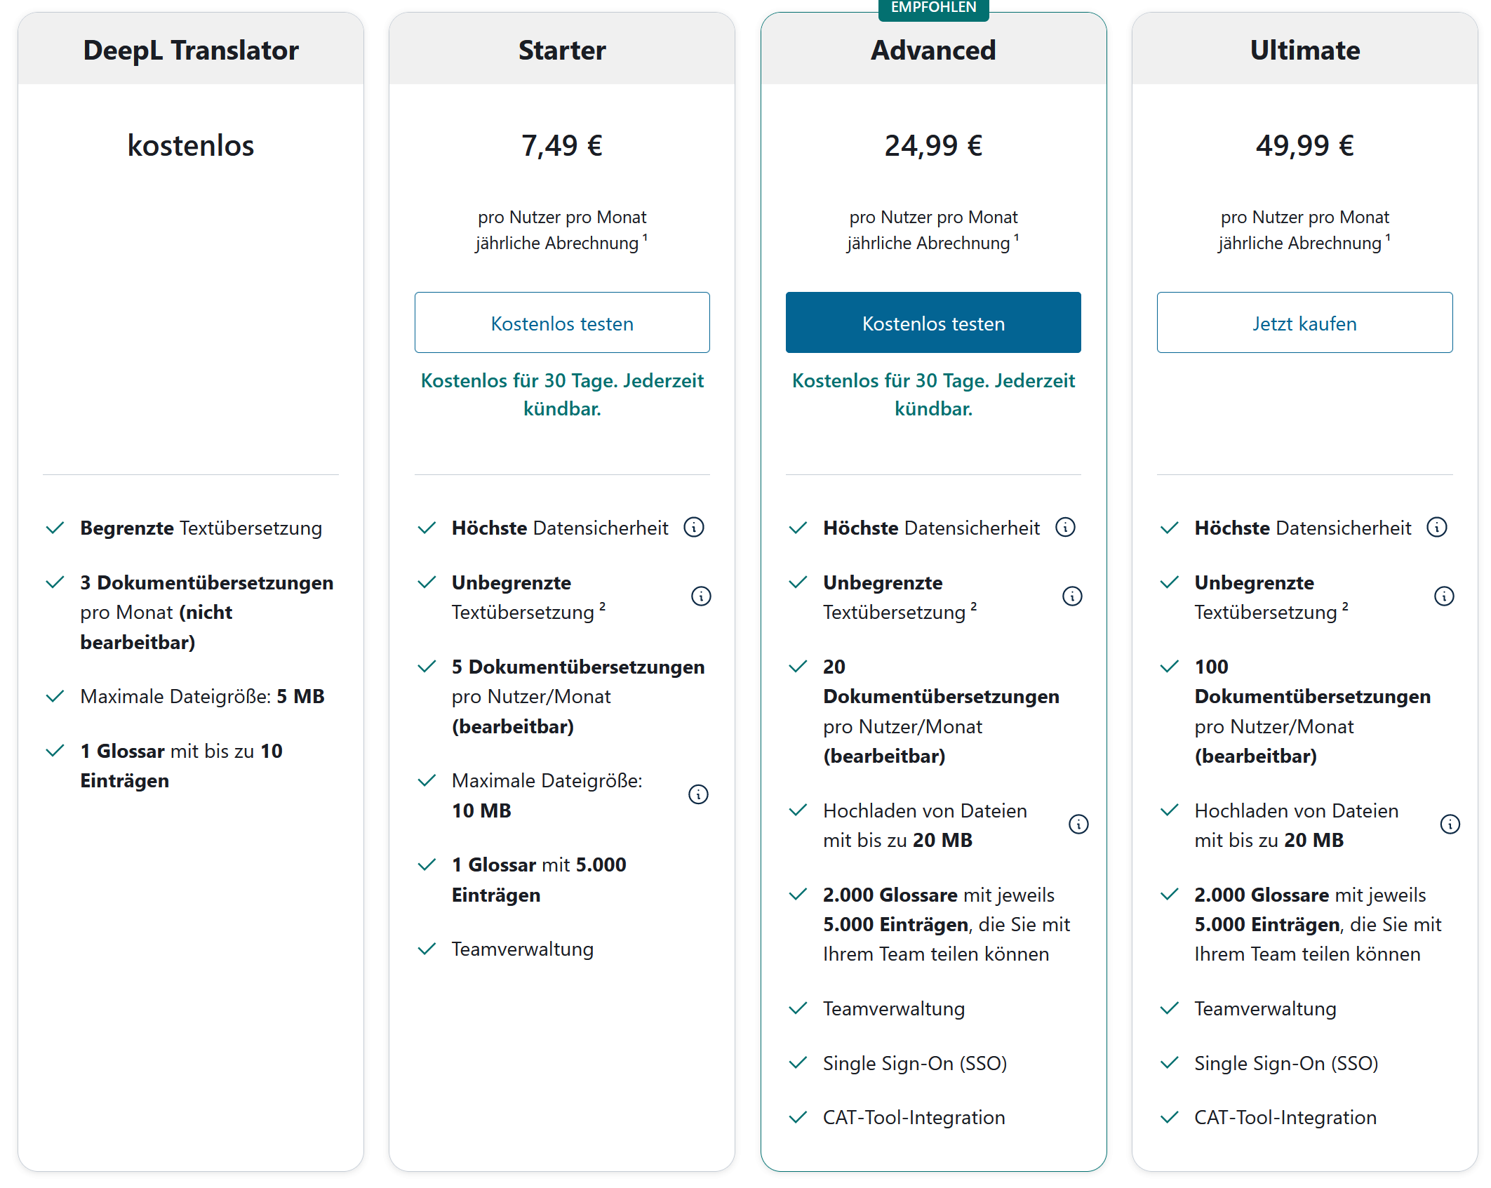This screenshot has height=1188, width=1491.
Task: Click info icon beside Ultimate Höchste Datensicherheit
Action: click(x=1437, y=527)
